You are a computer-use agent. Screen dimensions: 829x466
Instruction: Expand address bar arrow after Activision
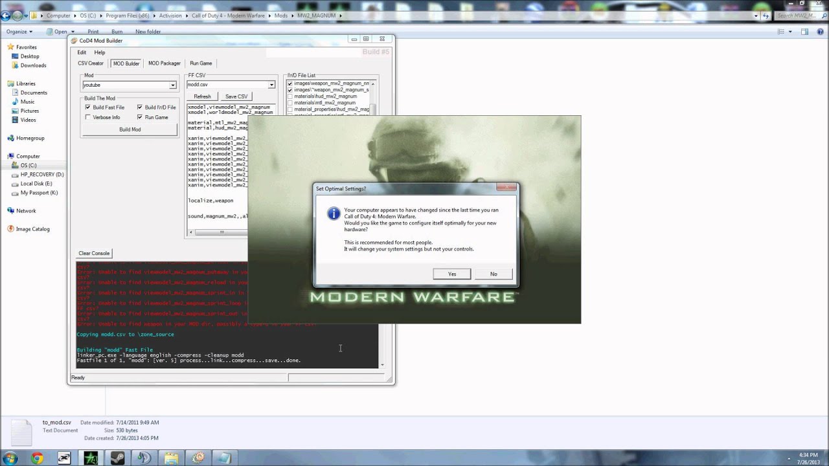click(187, 15)
